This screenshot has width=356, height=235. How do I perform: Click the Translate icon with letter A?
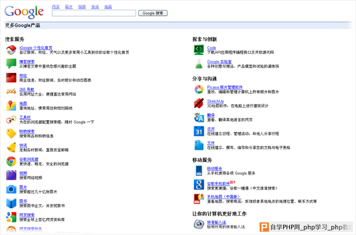point(199,117)
